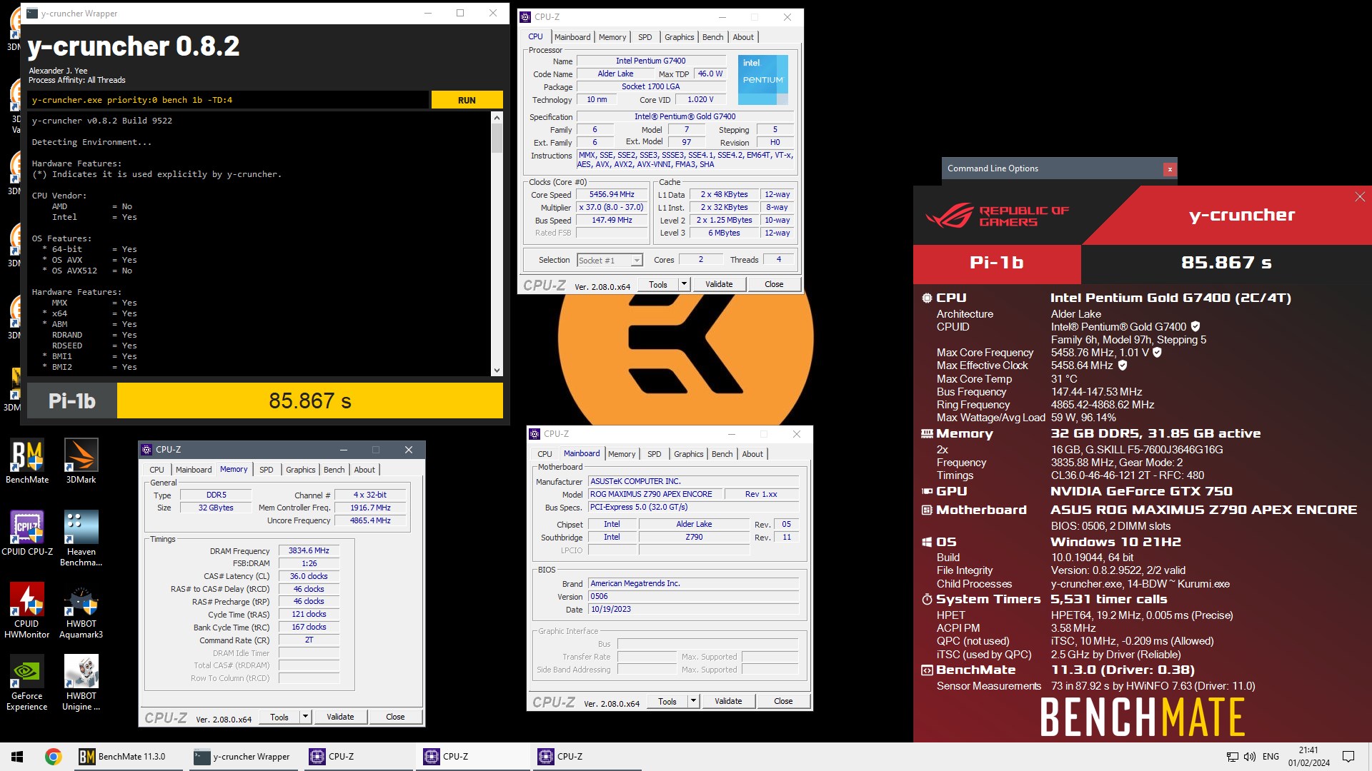Viewport: 1372px width, 771px height.
Task: Click Validate in the CPU tab window
Action: 719,284
